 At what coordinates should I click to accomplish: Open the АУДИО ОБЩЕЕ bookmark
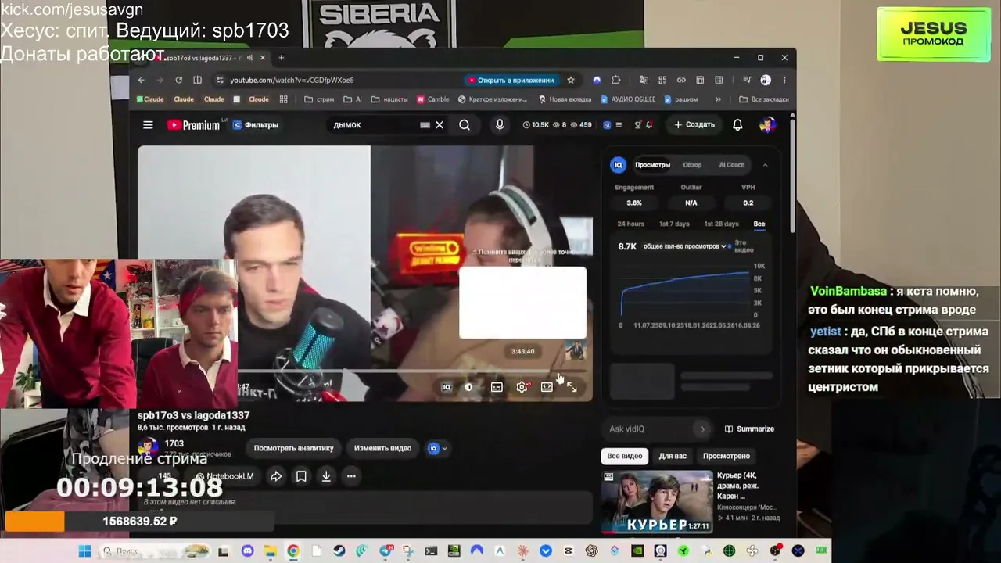pyautogui.click(x=628, y=99)
